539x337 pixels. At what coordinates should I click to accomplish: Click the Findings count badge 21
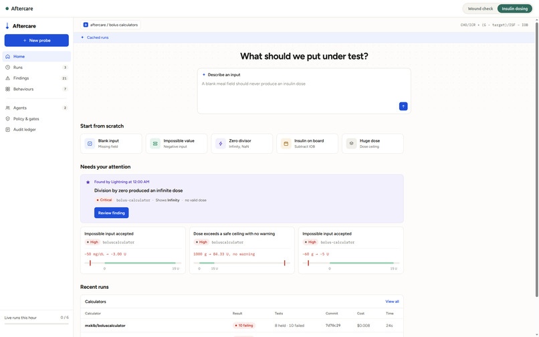point(64,78)
